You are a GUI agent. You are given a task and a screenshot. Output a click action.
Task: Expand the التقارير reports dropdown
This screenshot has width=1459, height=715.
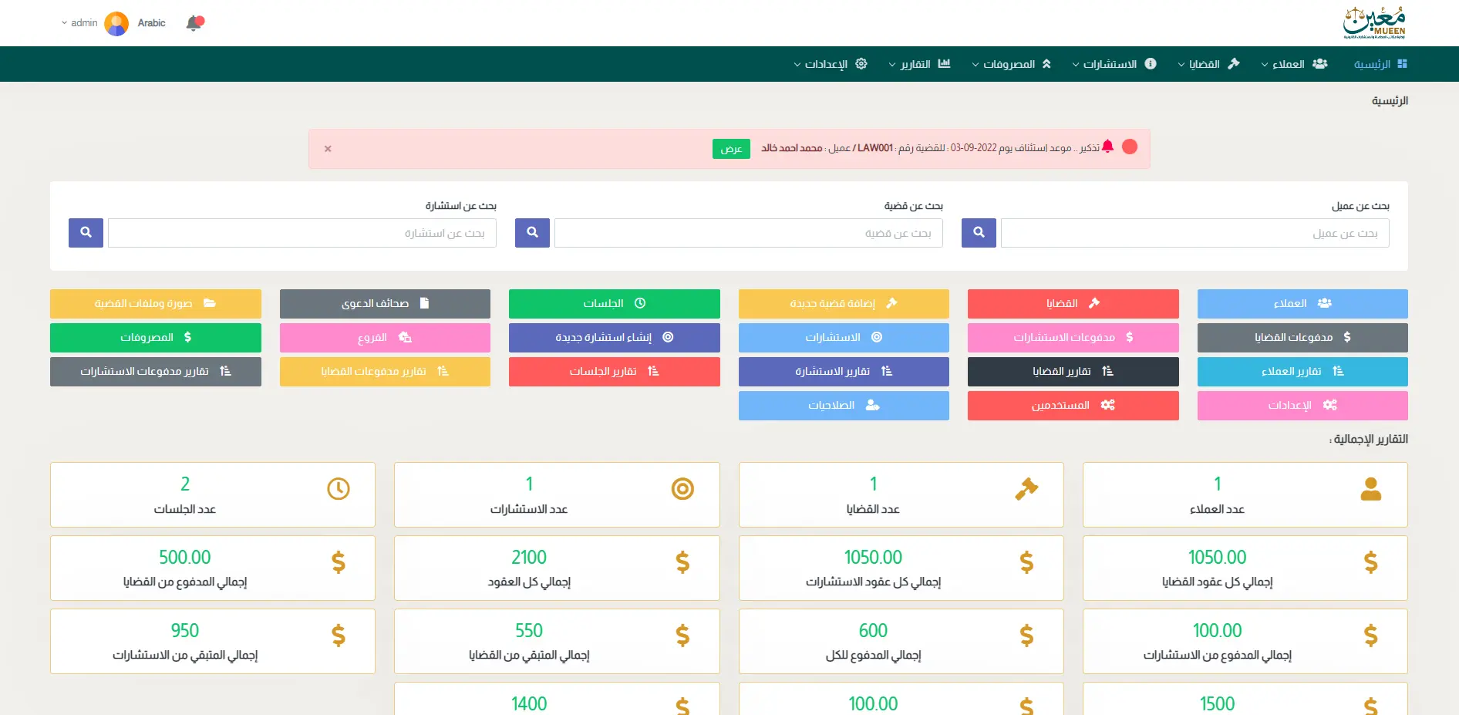click(918, 64)
